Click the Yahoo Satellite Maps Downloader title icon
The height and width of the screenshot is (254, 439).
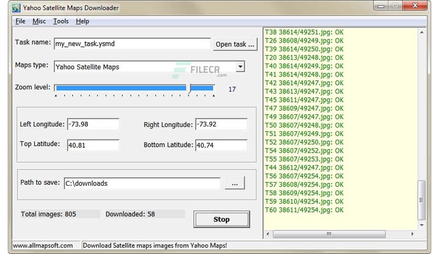coord(16,7)
